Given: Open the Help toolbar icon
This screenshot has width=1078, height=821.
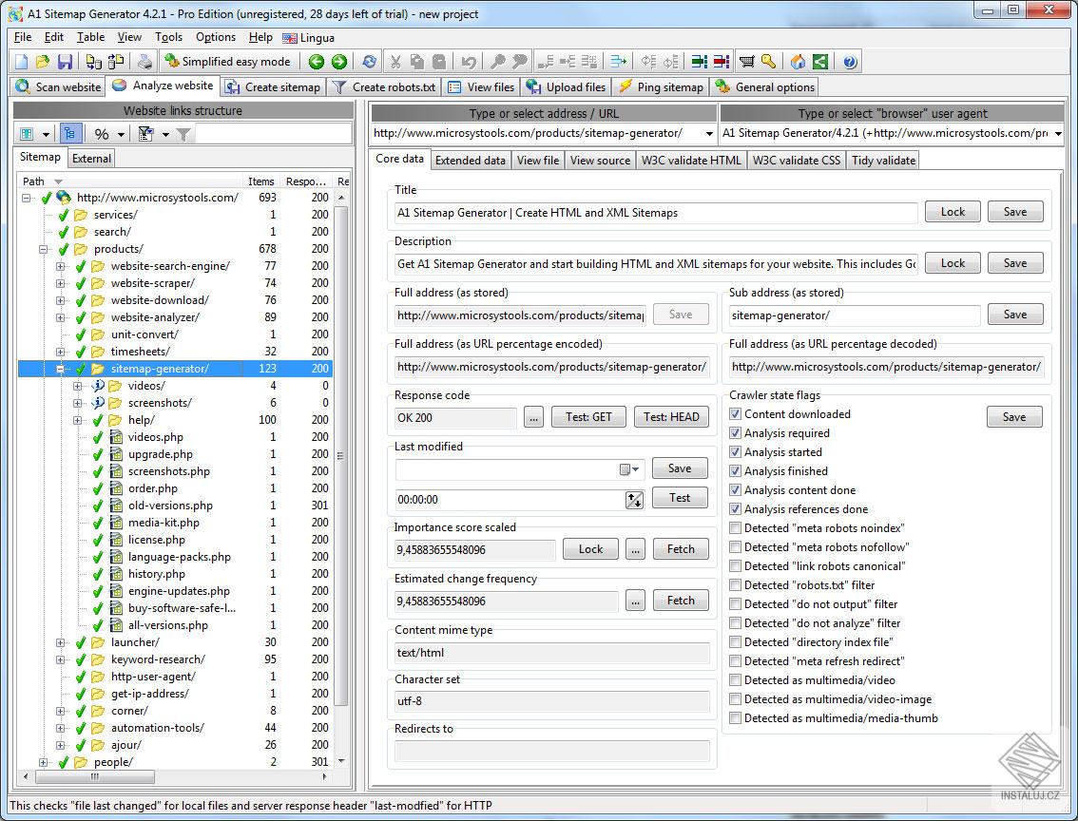Looking at the screenshot, I should pyautogui.click(x=849, y=61).
